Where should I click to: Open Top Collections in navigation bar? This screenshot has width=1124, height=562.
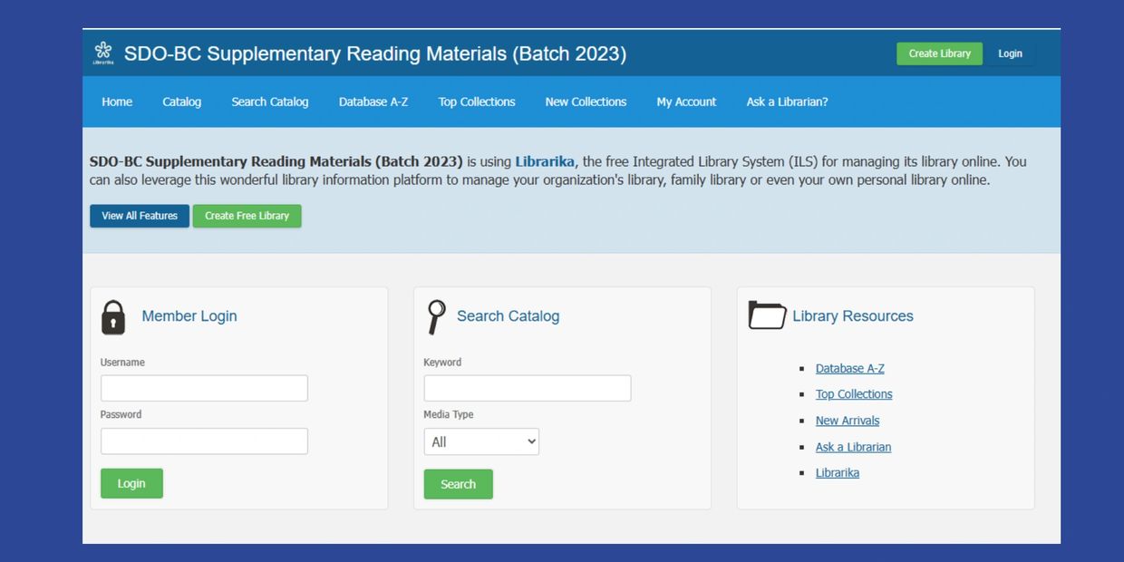tap(476, 102)
